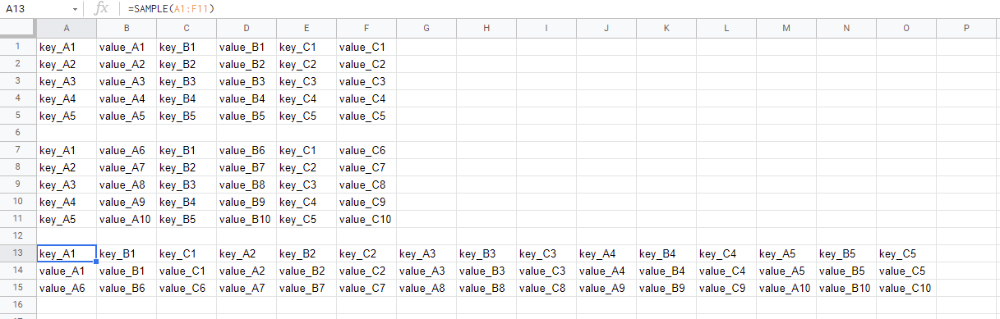Select cell containing value_C10 in column F

(x=366, y=219)
